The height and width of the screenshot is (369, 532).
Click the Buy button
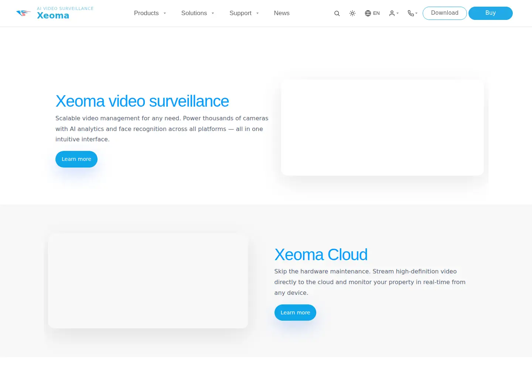(491, 13)
